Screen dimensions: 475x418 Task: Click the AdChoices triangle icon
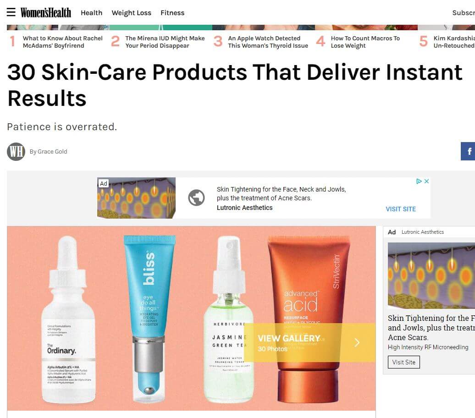click(x=419, y=181)
